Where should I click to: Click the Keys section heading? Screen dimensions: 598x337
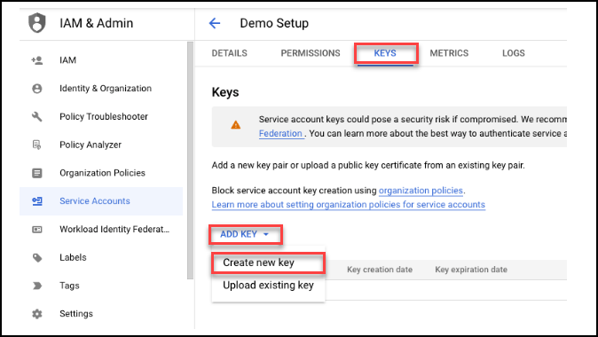tap(225, 92)
